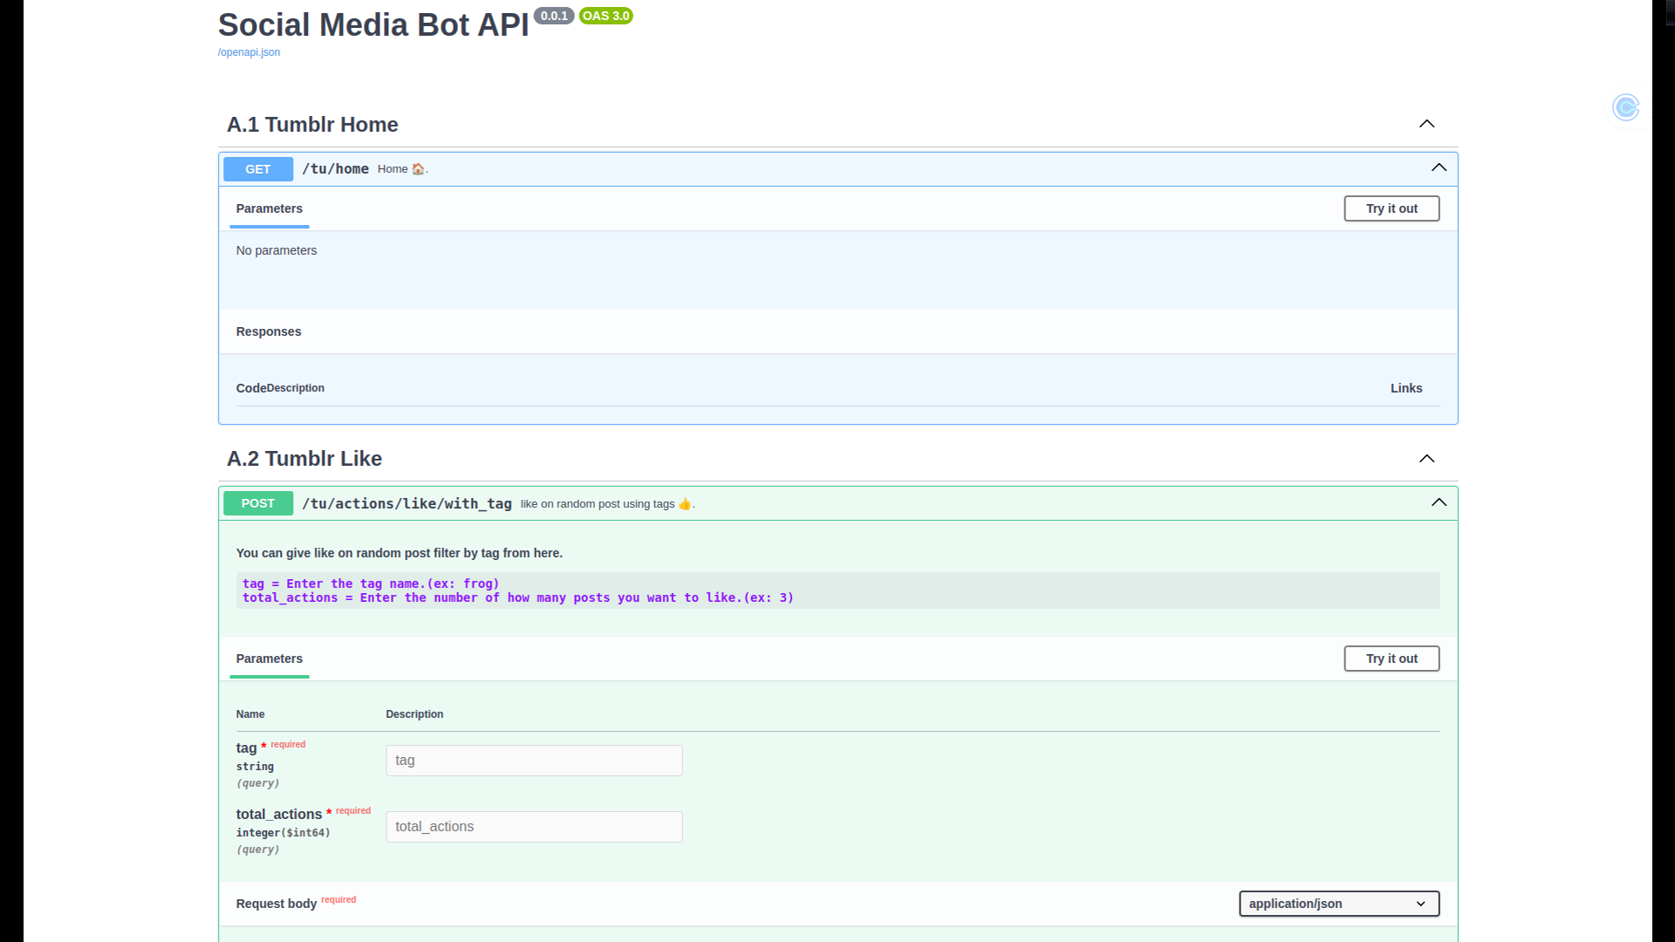
Task: Click the OAS 3.0 badge
Action: [x=605, y=16]
